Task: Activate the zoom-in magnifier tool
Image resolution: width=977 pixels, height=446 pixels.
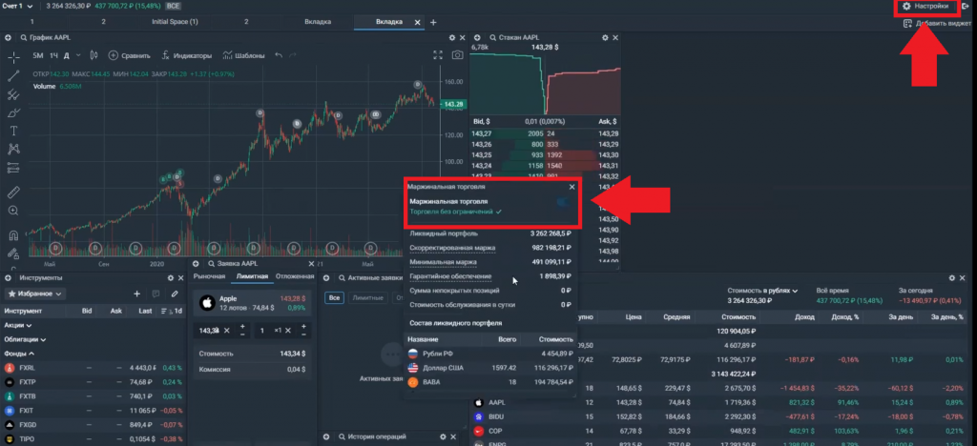Action: [x=13, y=211]
